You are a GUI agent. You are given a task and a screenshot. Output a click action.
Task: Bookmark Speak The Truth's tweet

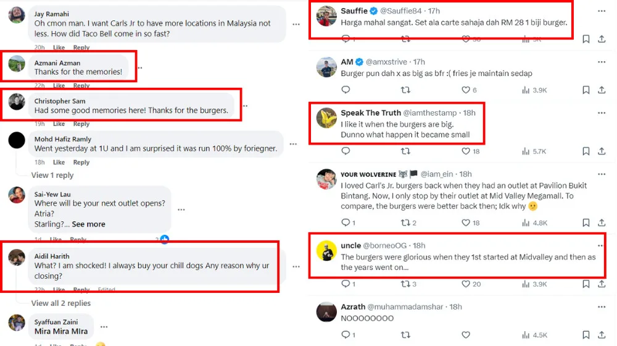point(586,151)
